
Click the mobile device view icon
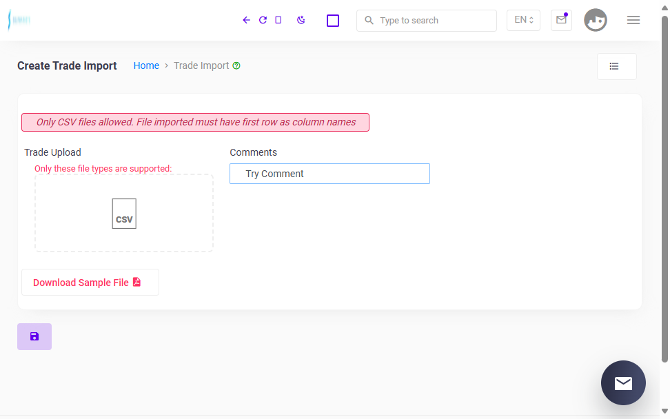point(278,20)
